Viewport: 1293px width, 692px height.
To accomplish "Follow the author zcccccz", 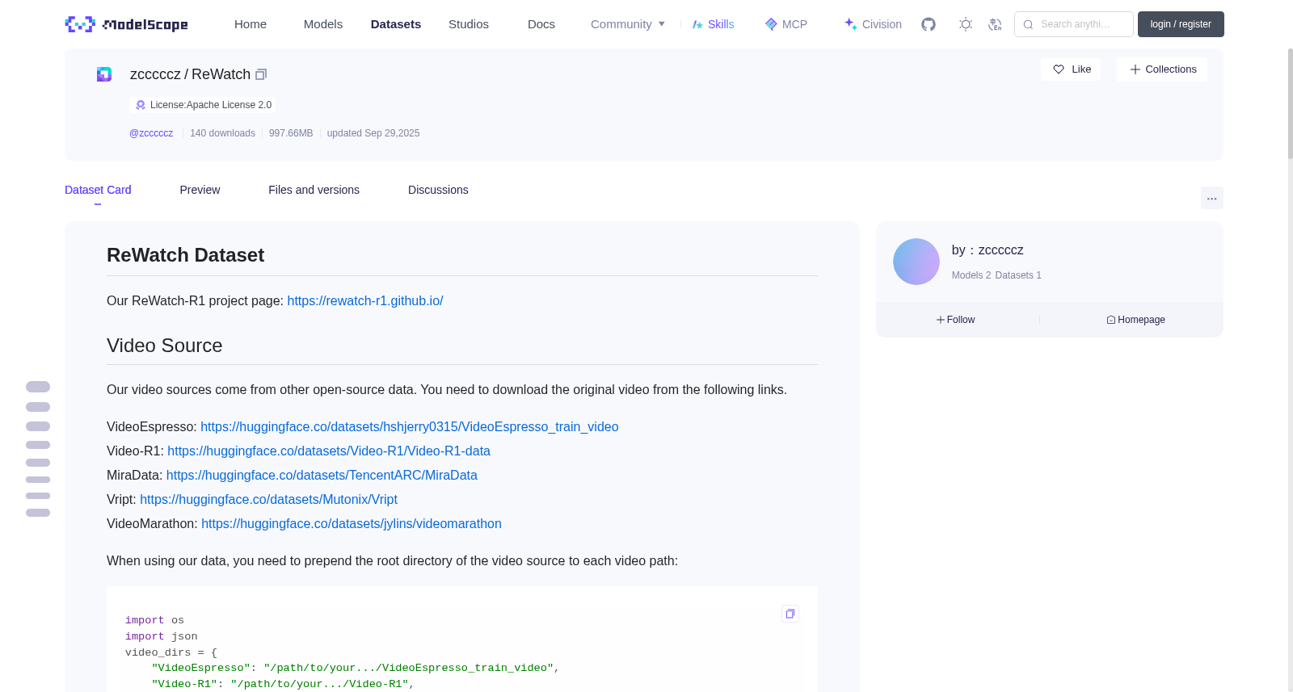I will click(956, 320).
